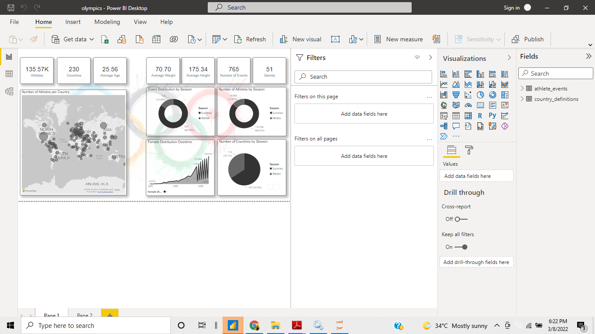The width and height of the screenshot is (595, 334).
Task: Toggle Filters pane visibility eye icon
Action: click(417, 57)
